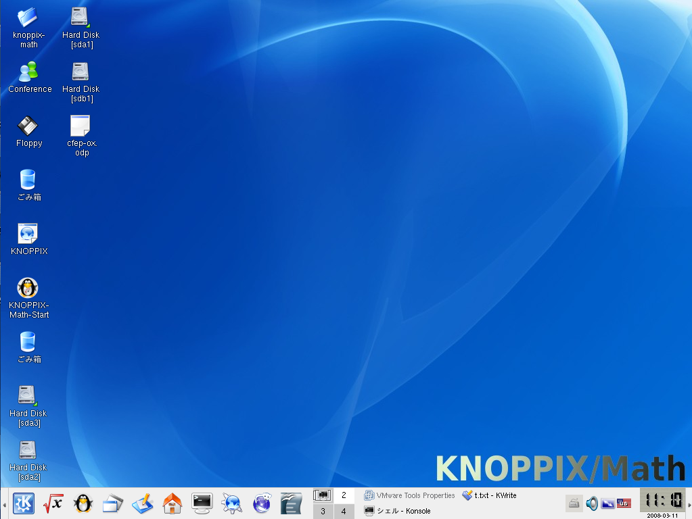
Task: Open the display settings tray icon
Action: click(x=607, y=503)
